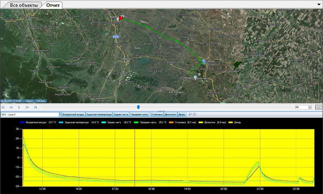The height and width of the screenshot is (194, 323).
Task: Click the fast-forward playback icon
Action: coord(27,107)
